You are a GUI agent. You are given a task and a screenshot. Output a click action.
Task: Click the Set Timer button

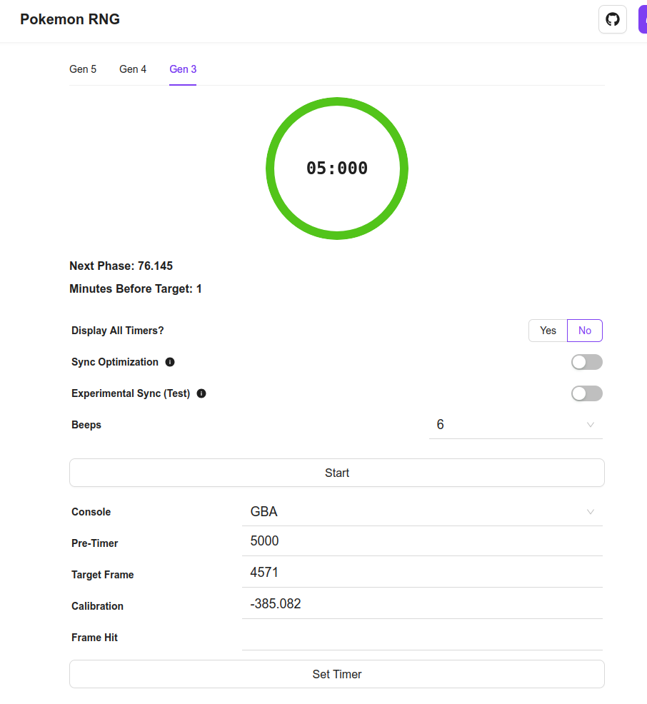337,674
